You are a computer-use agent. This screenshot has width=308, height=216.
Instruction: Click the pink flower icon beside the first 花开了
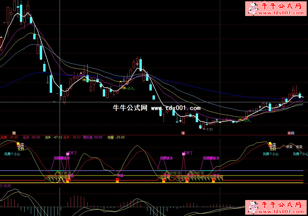click(68, 154)
